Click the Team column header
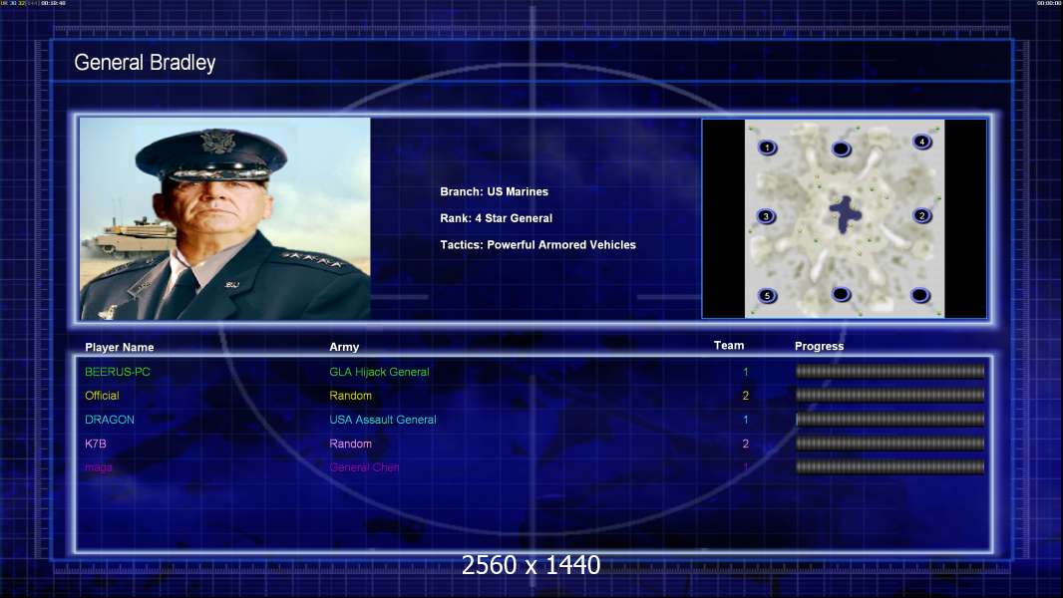Viewport: 1063px width, 598px height. (x=729, y=346)
